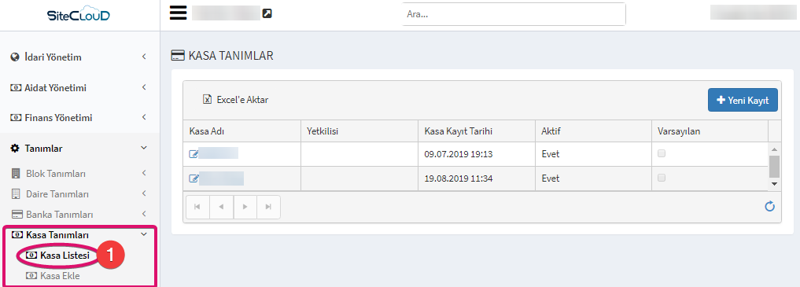Click the money icon beside Kasa Ekle
The height and width of the screenshot is (287, 800).
tap(31, 276)
